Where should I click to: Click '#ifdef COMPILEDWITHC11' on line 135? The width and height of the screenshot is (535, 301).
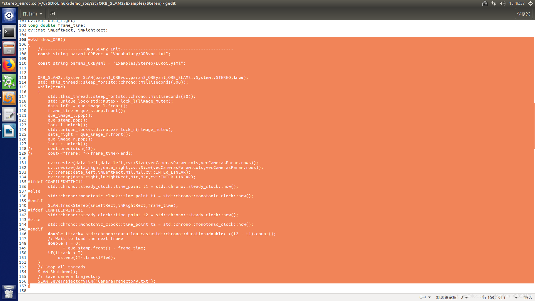tap(55, 182)
